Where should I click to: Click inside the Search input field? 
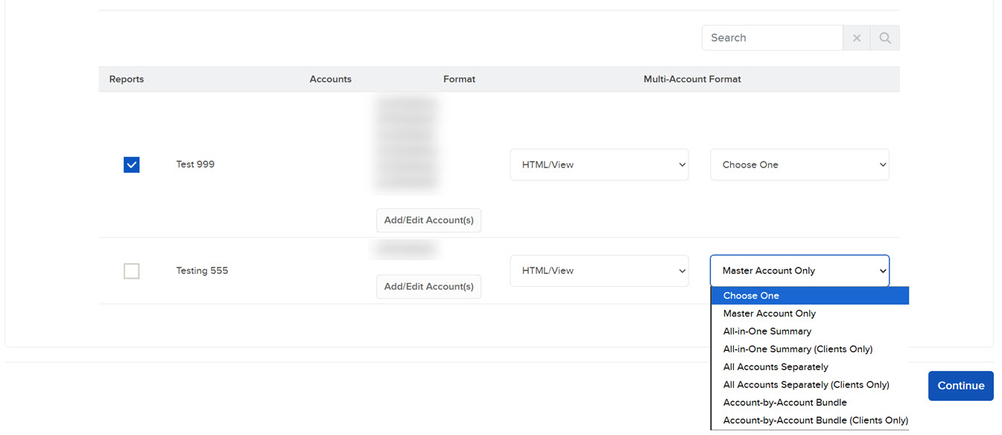point(772,37)
